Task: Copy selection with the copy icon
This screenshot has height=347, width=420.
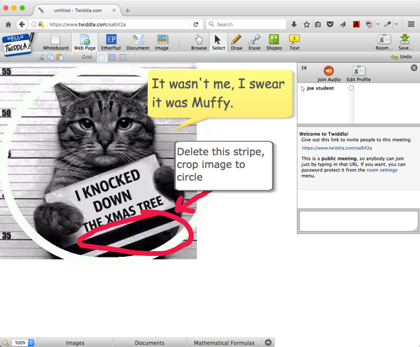Action: click(x=51, y=57)
